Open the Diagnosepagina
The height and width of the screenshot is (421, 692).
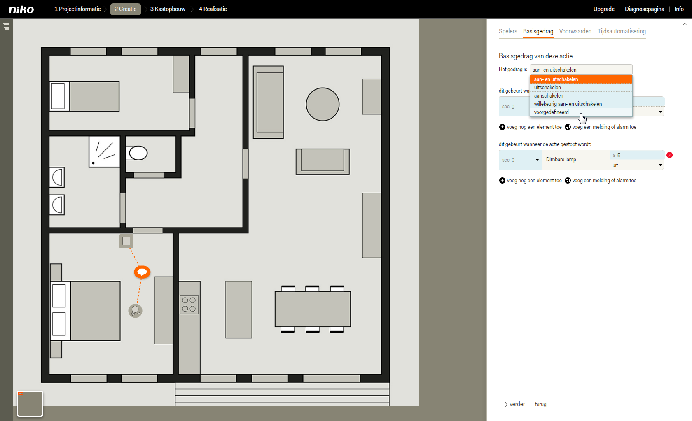tap(644, 9)
